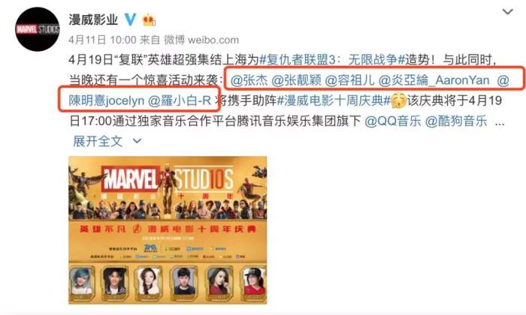Open the #漫威电影十周庆典# hashtag
Image resolution: width=526 pixels, height=315 pixels.
(x=334, y=100)
